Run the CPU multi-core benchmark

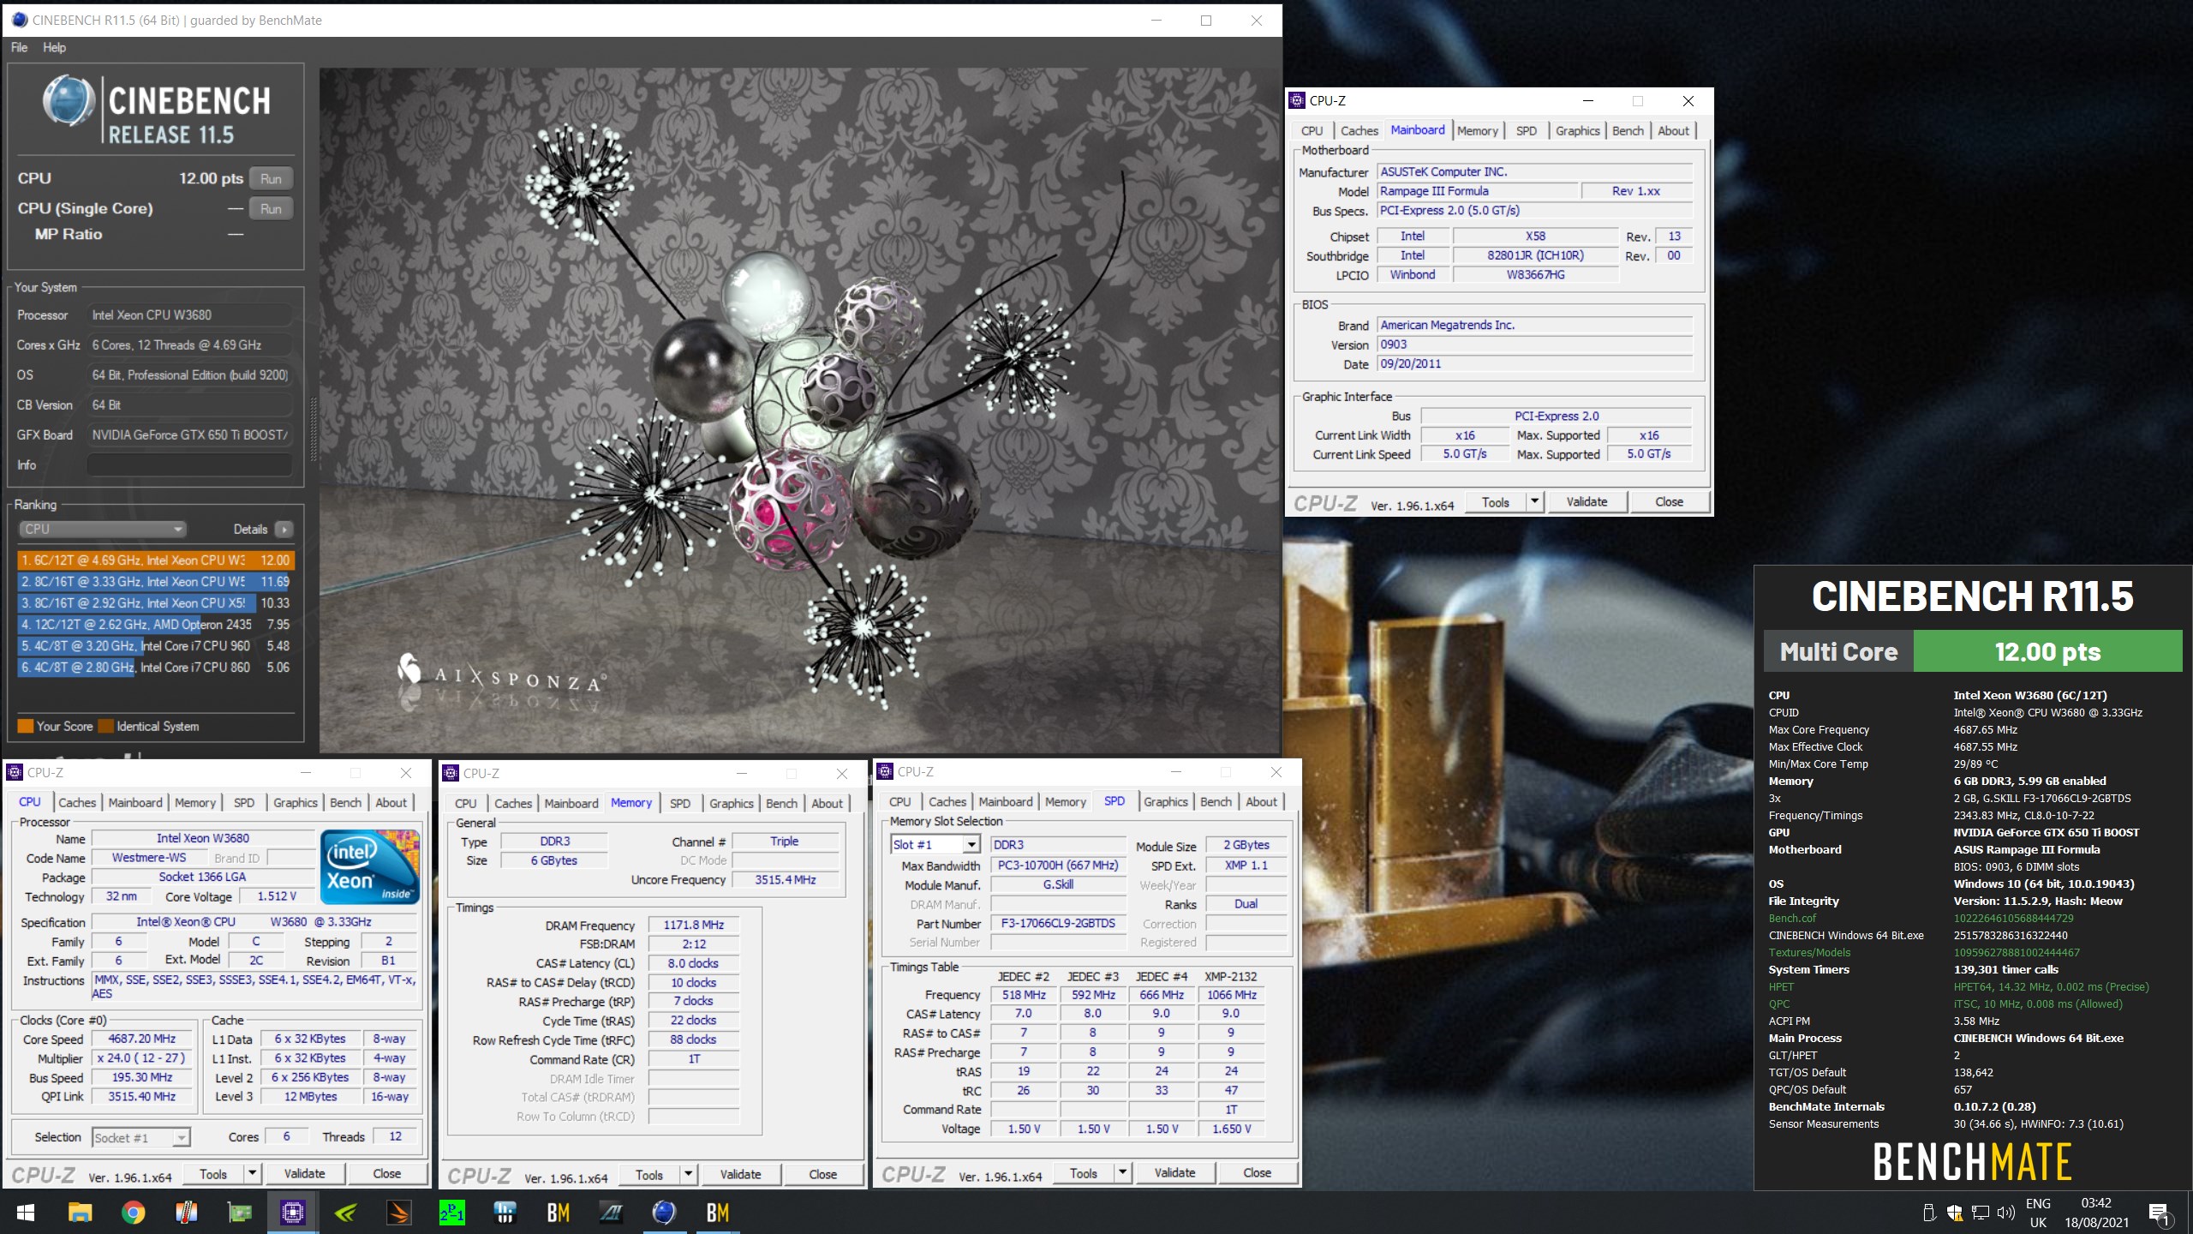[271, 178]
